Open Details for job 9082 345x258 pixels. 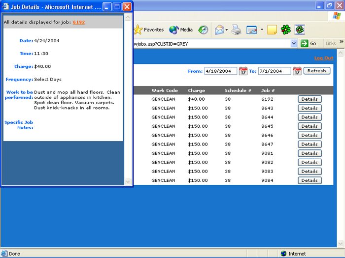[310, 162]
